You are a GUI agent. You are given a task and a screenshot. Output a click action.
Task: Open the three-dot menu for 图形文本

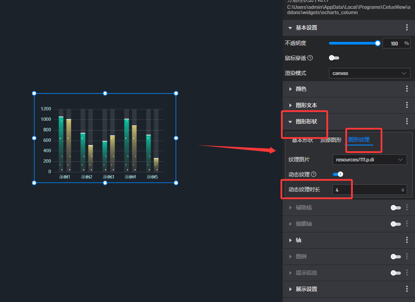click(407, 105)
